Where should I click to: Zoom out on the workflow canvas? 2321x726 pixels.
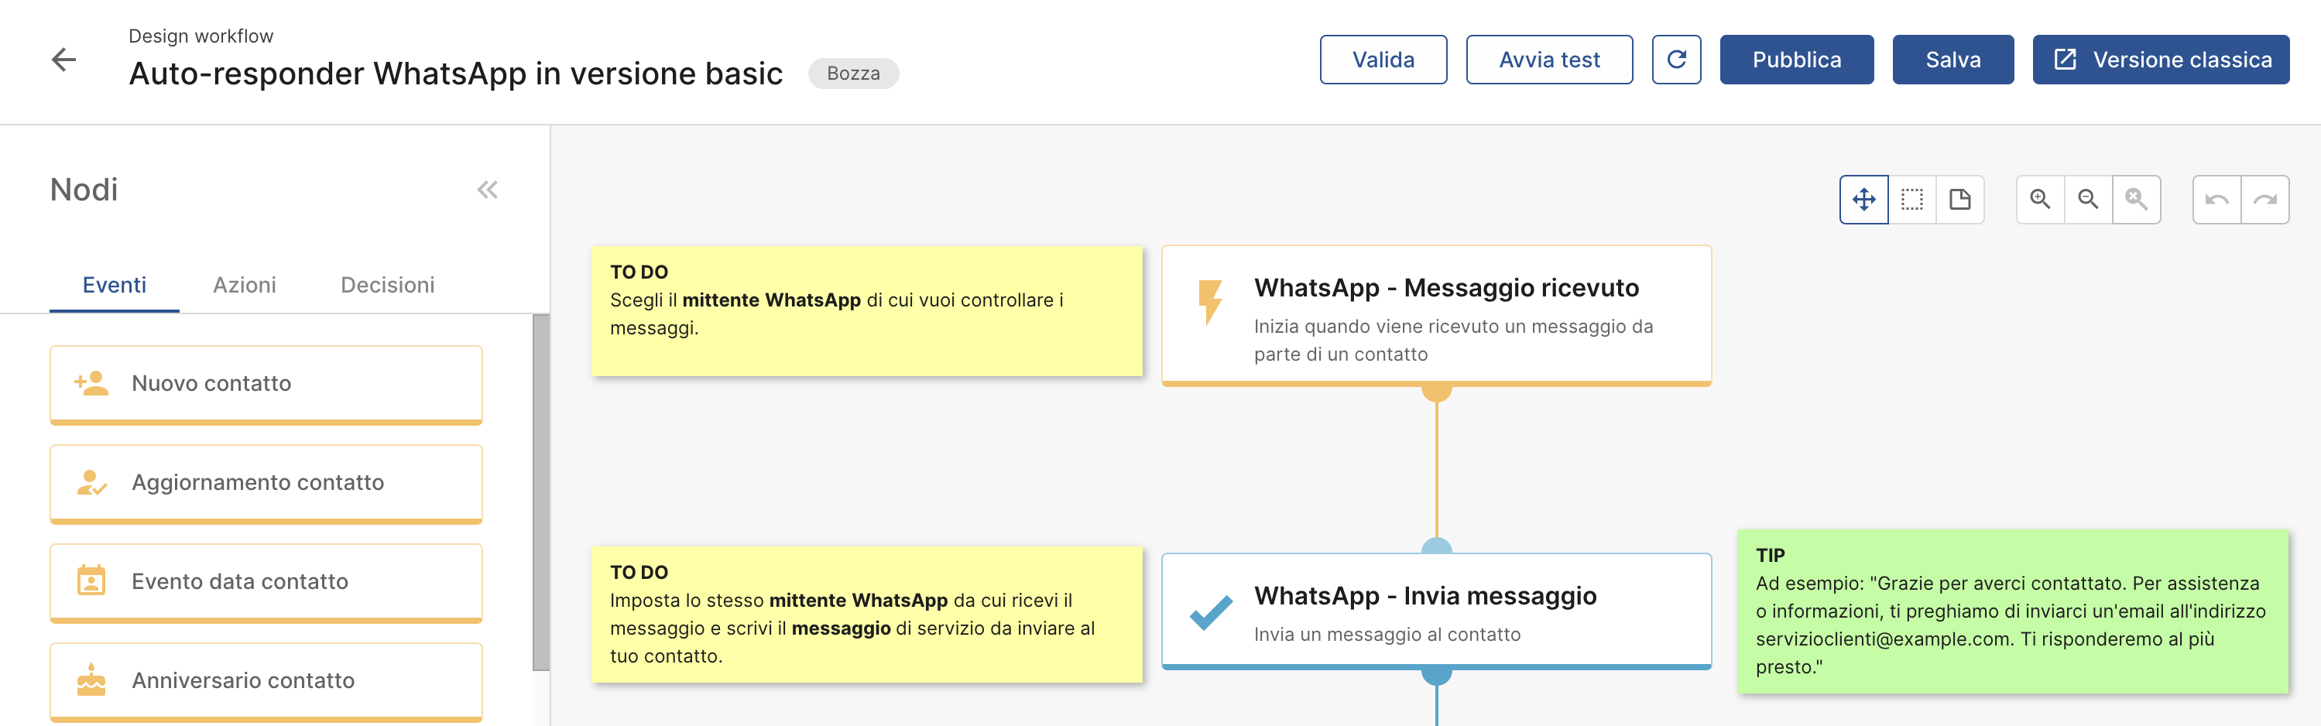[x=2088, y=199]
